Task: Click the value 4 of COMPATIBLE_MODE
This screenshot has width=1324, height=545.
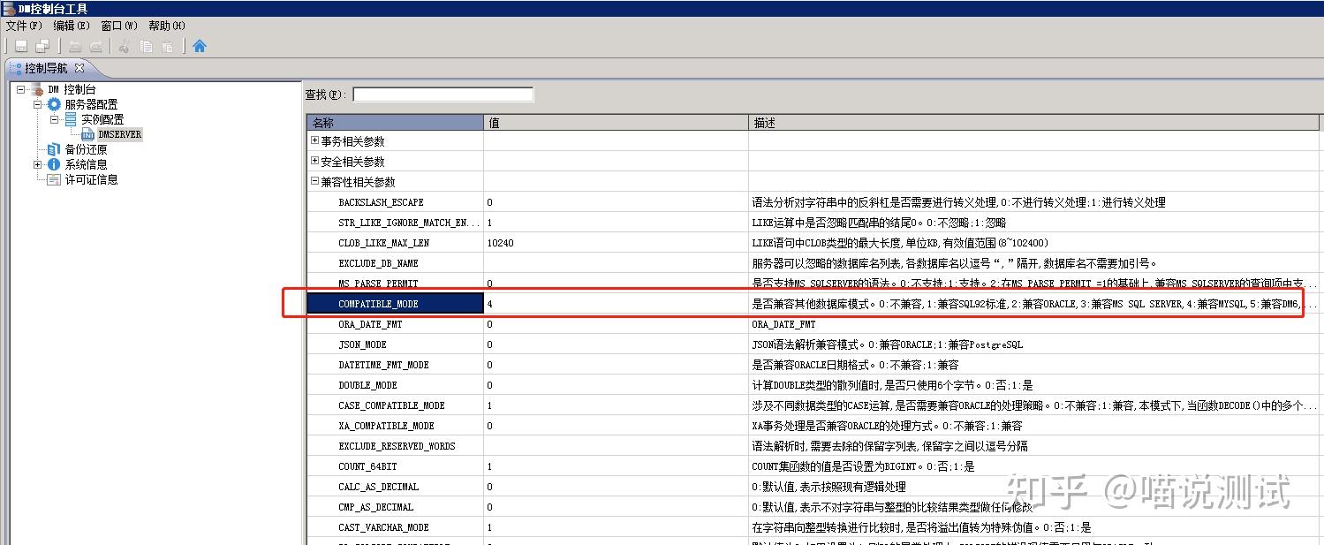Action: pos(489,304)
